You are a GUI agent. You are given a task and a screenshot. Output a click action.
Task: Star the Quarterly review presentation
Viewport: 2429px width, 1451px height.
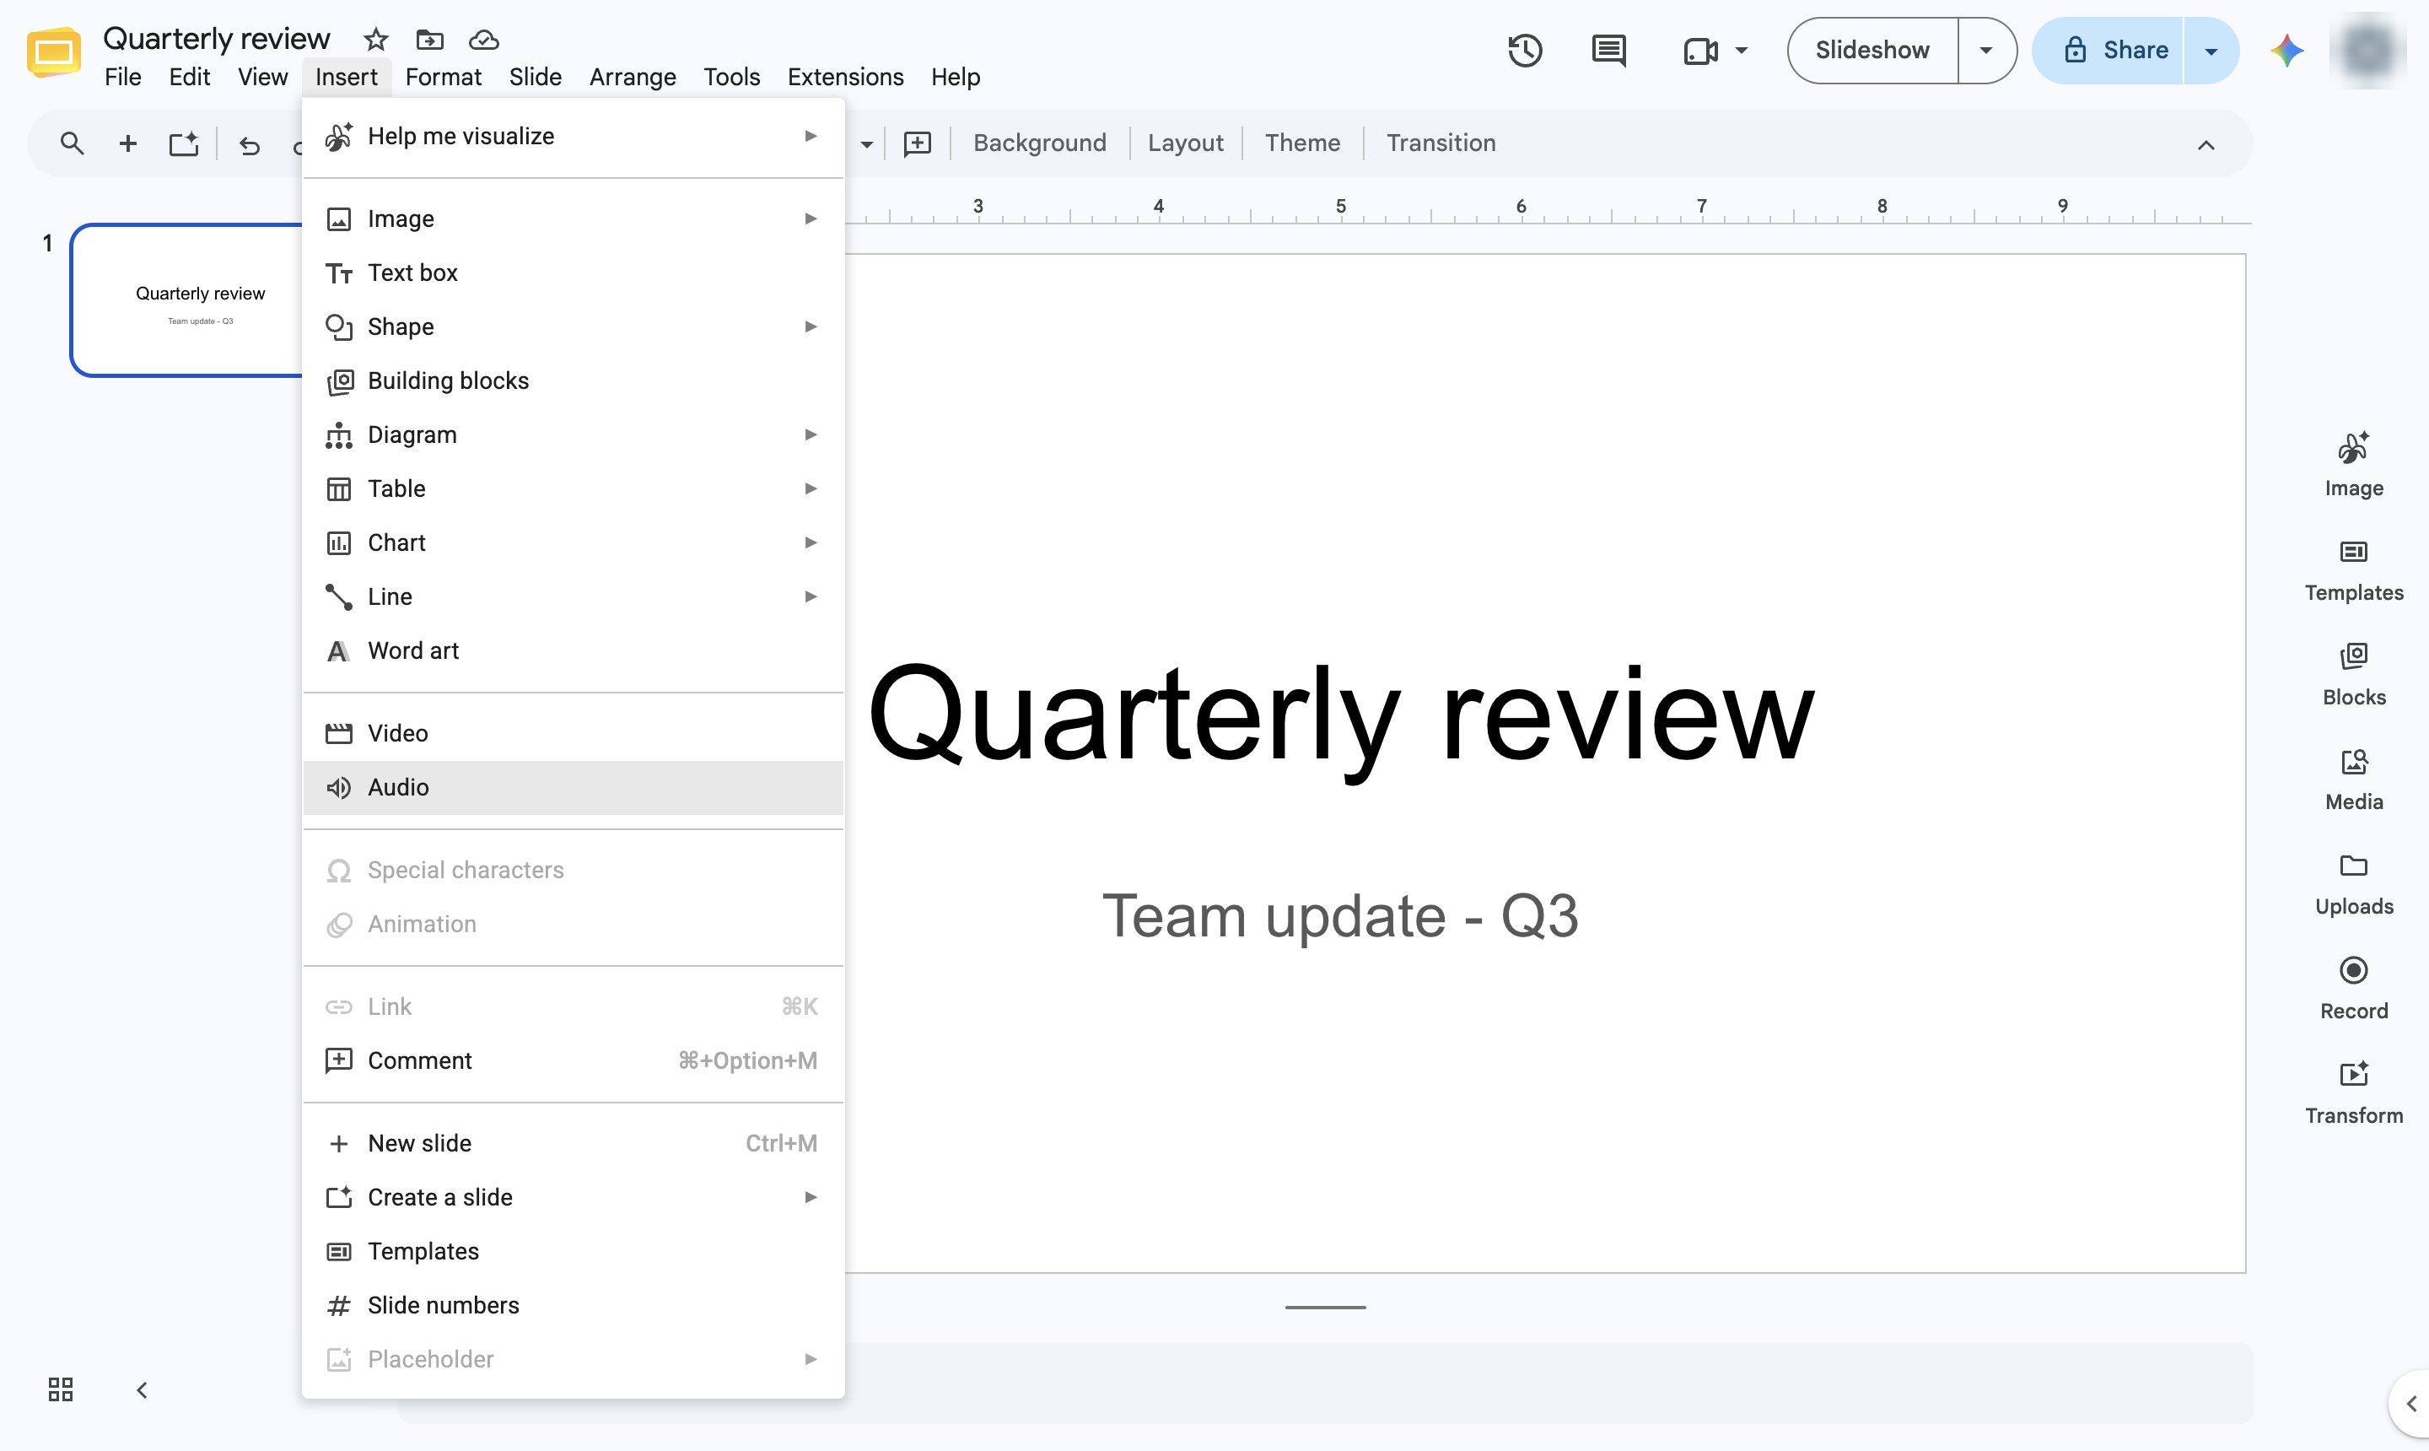click(375, 40)
